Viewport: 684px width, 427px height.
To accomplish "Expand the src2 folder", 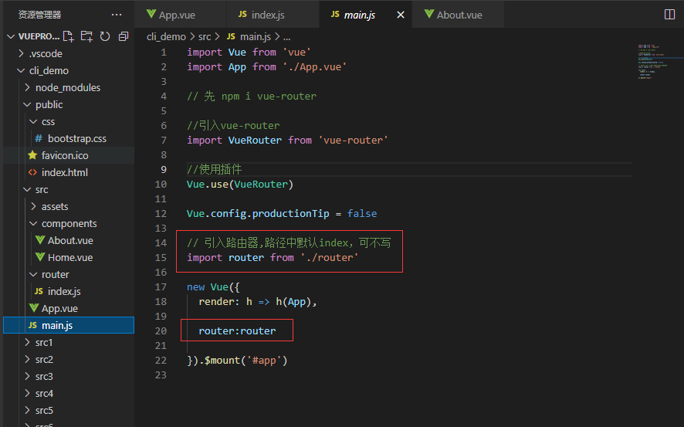I will (28, 359).
